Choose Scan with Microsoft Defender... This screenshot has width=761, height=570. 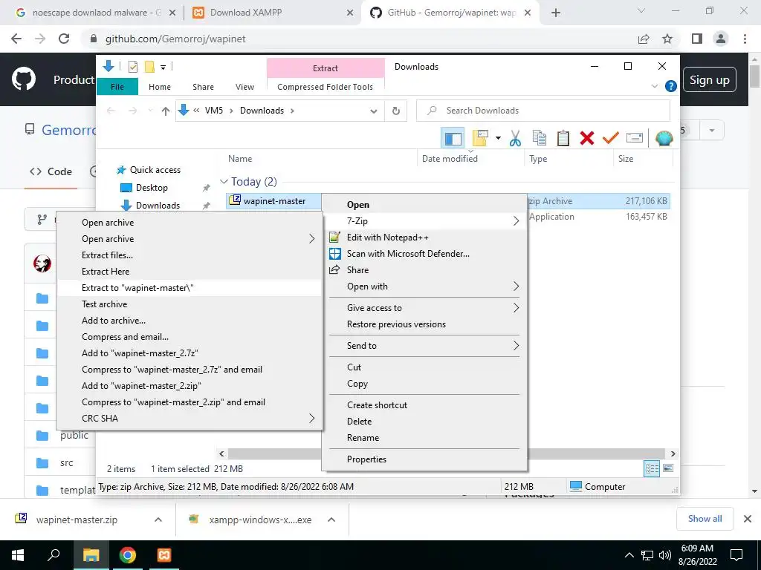click(424, 254)
